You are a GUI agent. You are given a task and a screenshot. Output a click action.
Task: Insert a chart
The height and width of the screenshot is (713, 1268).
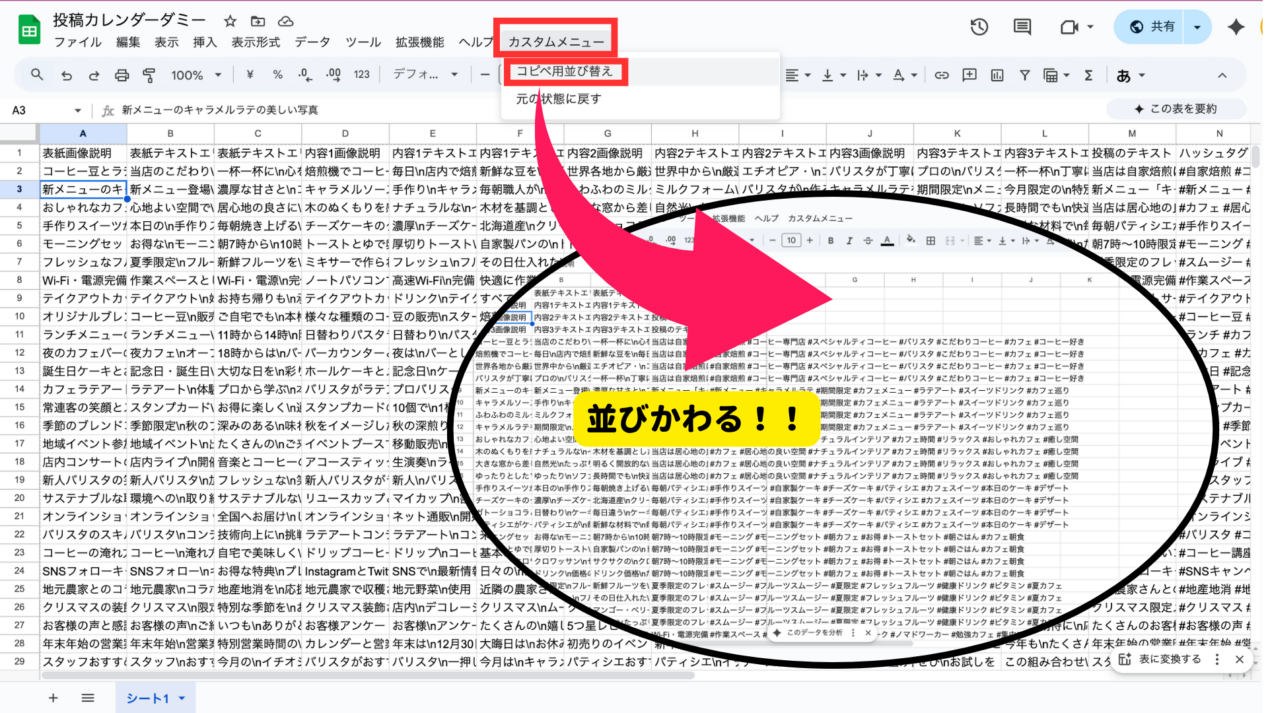[x=997, y=75]
